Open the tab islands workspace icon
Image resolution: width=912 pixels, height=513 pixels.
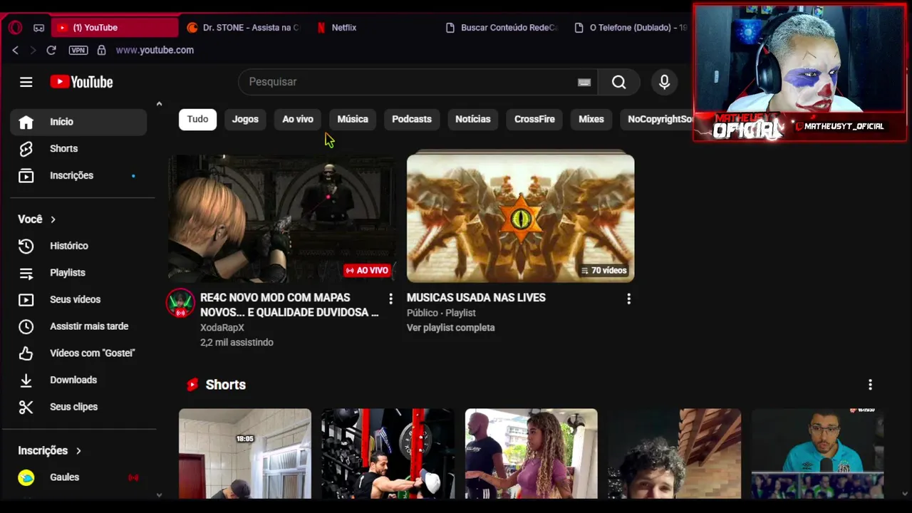39,28
